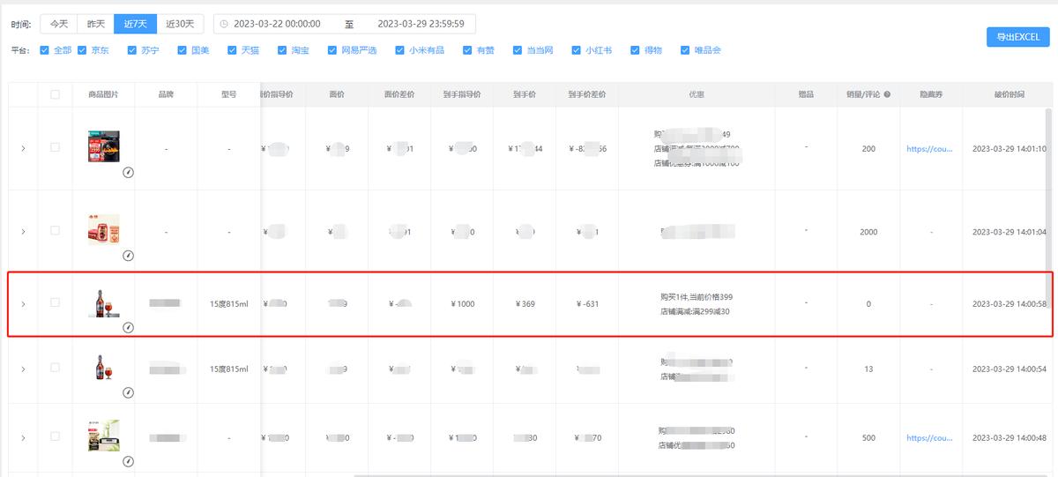Click text 店铺满减:满299减30
Viewport: 1058px width, 477px height.
(695, 311)
